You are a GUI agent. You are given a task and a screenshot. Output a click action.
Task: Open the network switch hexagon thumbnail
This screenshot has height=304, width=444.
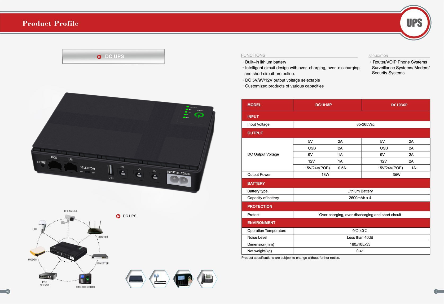coord(136,279)
